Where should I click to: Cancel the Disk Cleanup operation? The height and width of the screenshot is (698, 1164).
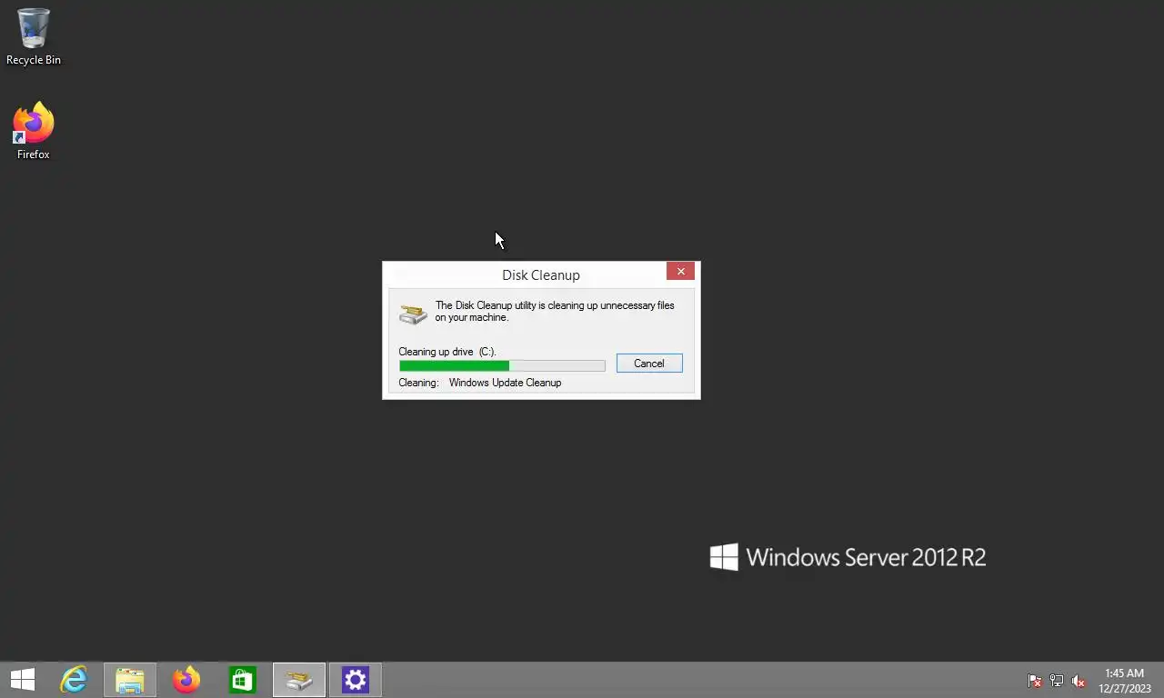649,364
